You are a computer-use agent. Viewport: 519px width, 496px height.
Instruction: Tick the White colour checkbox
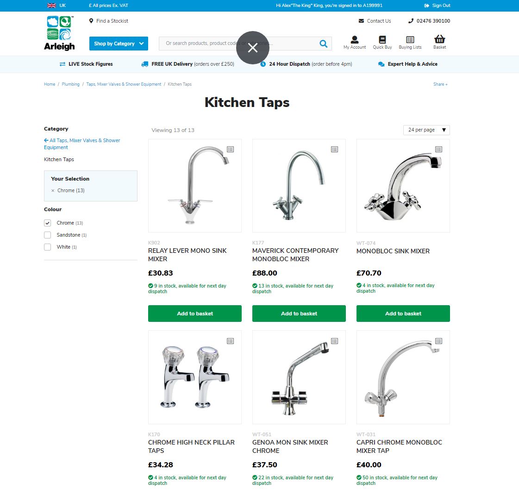(47, 247)
